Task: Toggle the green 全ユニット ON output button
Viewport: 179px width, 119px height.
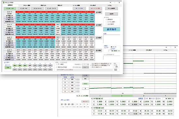Action: [8, 67]
